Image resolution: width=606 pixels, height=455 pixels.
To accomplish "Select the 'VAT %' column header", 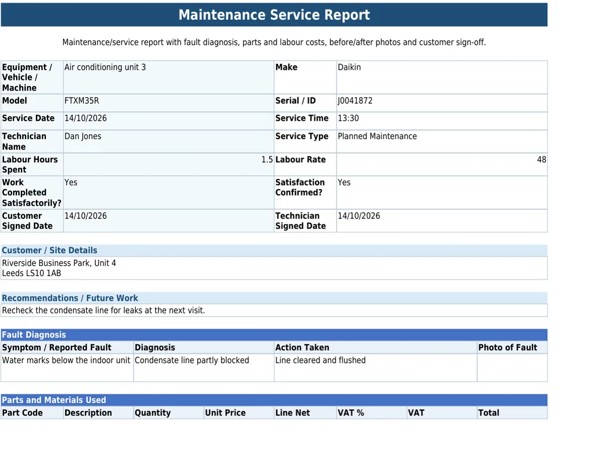I will coord(372,413).
